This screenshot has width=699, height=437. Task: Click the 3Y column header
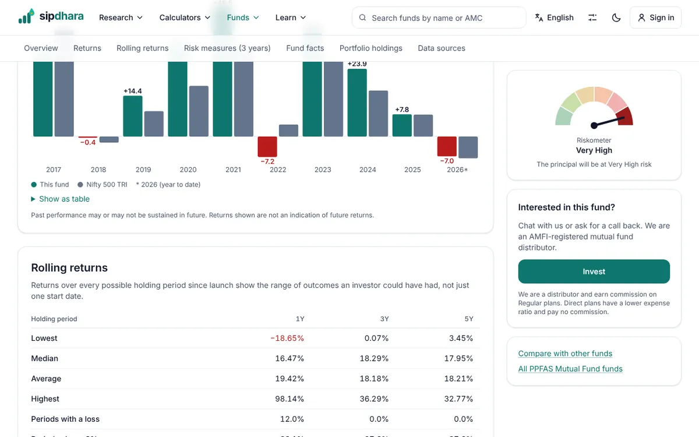384,319
